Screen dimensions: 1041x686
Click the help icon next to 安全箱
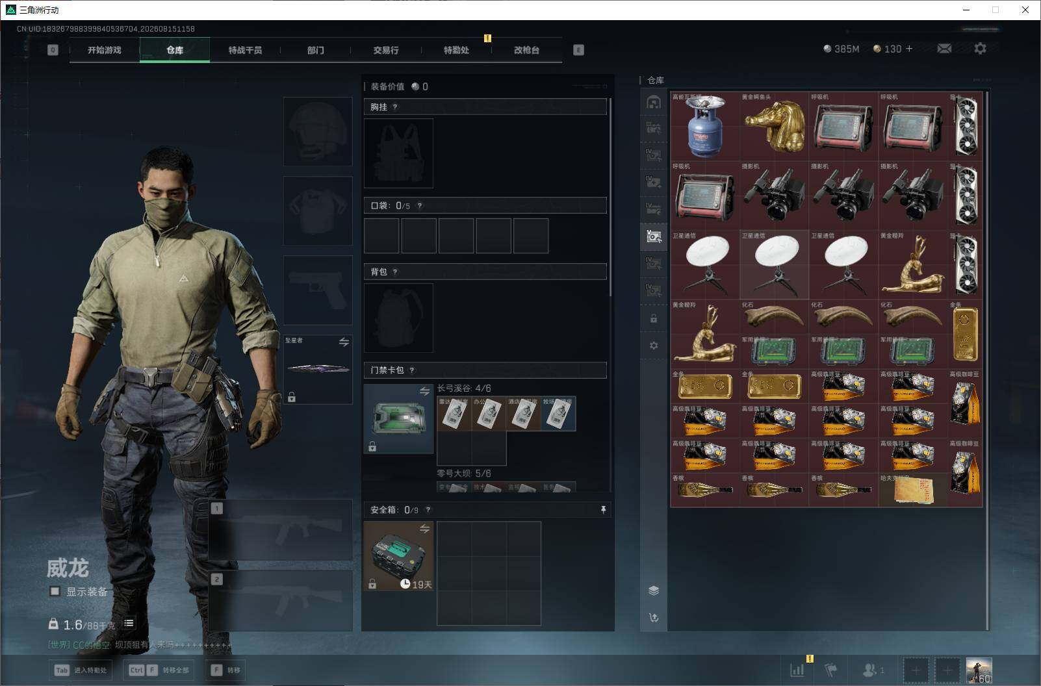(428, 510)
